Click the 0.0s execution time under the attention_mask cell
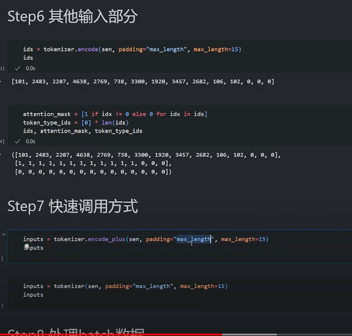Viewport: 352px width, 336px height. (30, 141)
